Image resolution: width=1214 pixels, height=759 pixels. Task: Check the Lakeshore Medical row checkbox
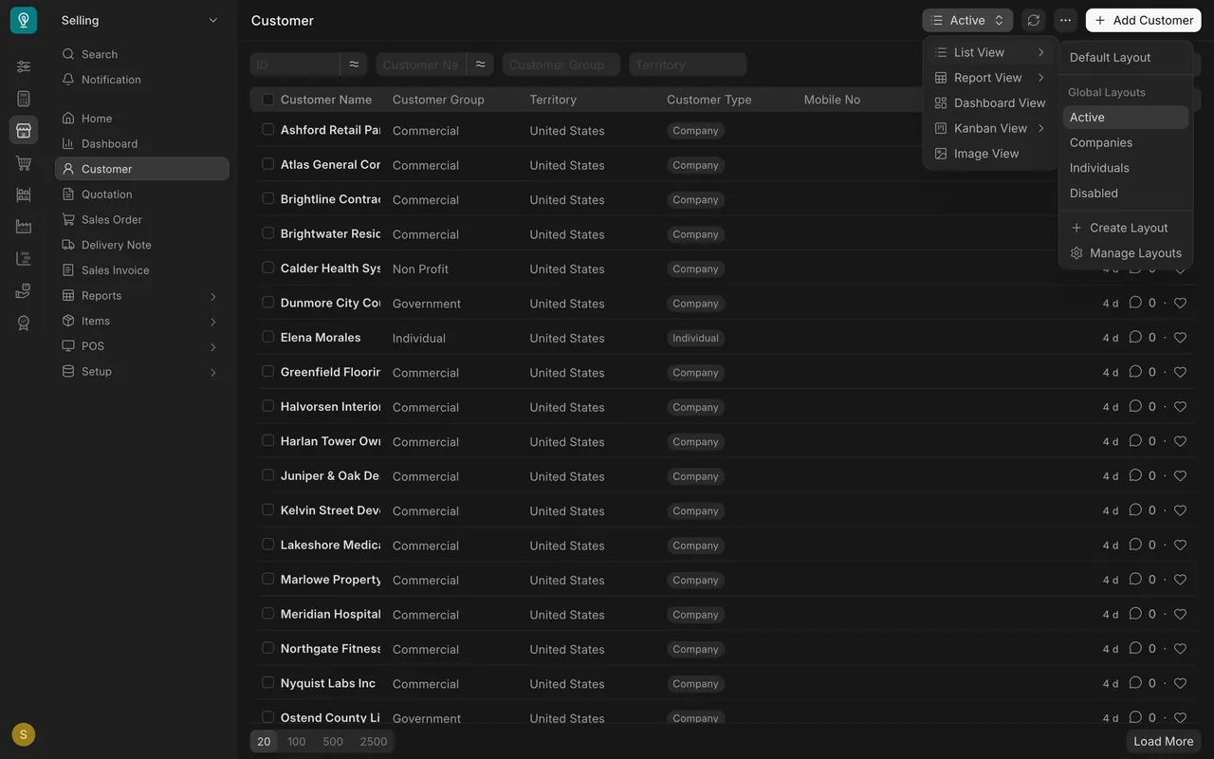click(267, 545)
